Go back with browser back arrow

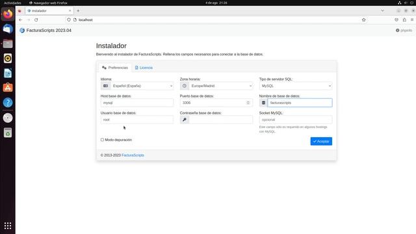21,20
